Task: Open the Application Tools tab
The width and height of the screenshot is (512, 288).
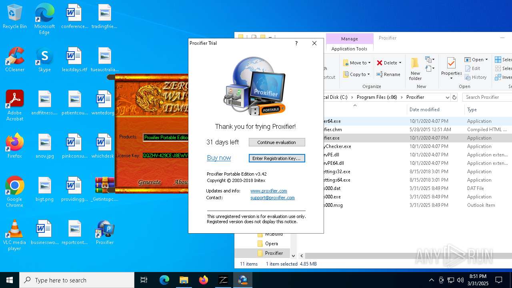Action: point(349,49)
